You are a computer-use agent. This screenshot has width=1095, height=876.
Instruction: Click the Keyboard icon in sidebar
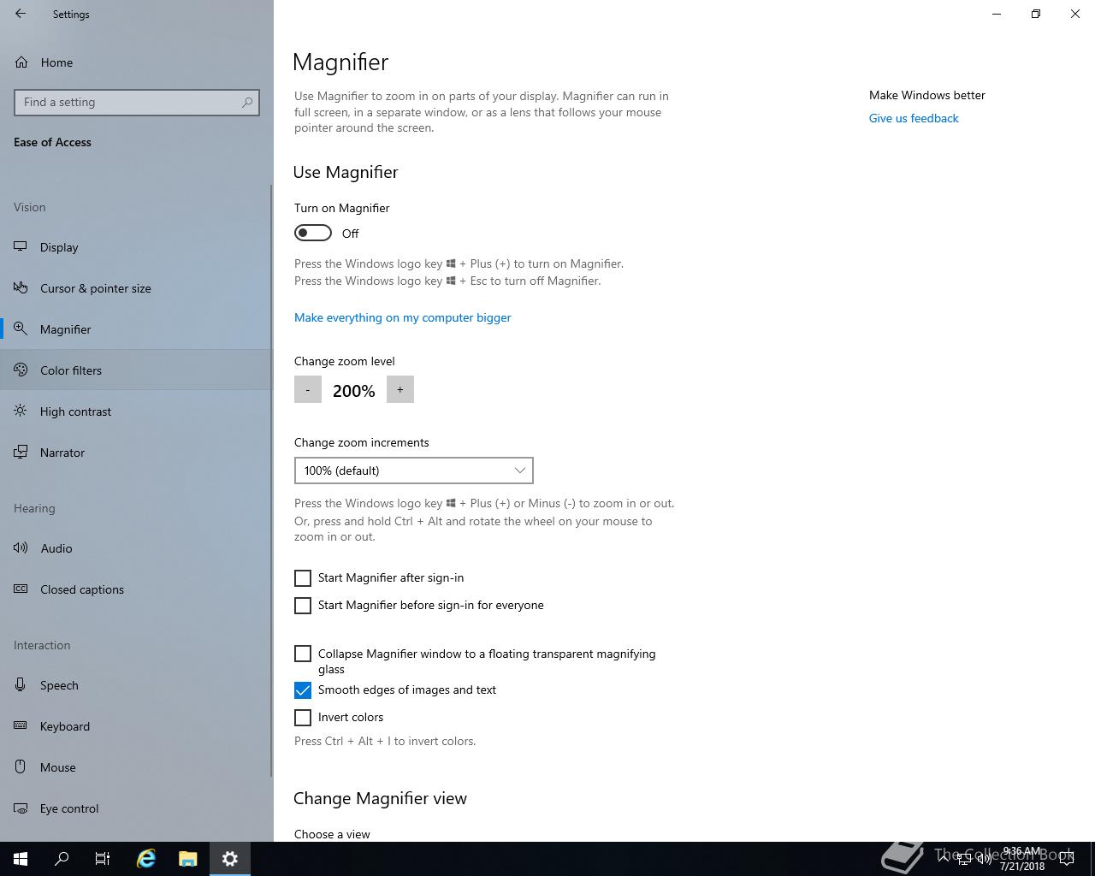point(21,726)
